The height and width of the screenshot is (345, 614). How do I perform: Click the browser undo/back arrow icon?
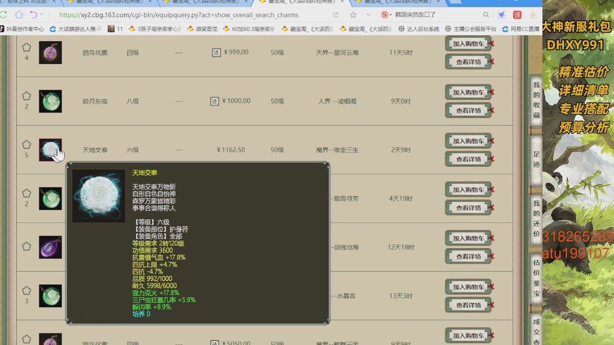pos(34,15)
